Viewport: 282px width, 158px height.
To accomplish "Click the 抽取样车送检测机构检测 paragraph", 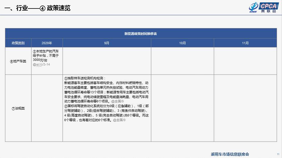I will click(106, 90).
